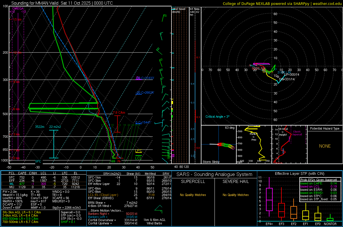Image resolution: width=343 pixels, height=227 pixels.
Task: Click the '3522m' effective inflow label
Action: (40, 127)
